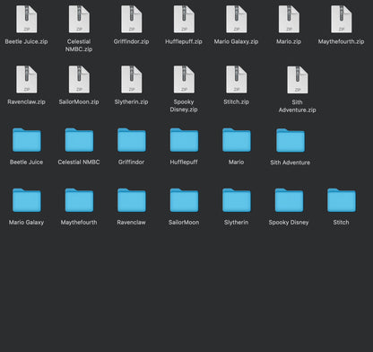Select the Griffindor folder icon
The image size is (373, 352).
click(x=132, y=140)
